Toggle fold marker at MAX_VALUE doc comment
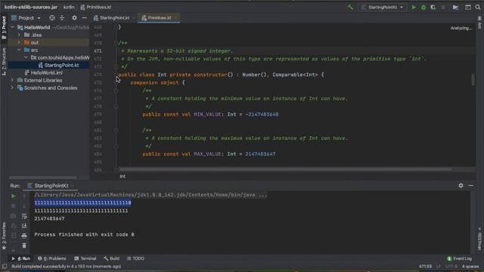 [116, 131]
